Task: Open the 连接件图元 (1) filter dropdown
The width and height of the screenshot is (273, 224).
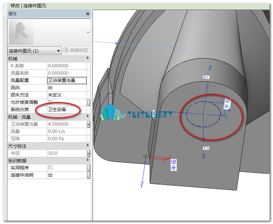Action: tap(35, 51)
